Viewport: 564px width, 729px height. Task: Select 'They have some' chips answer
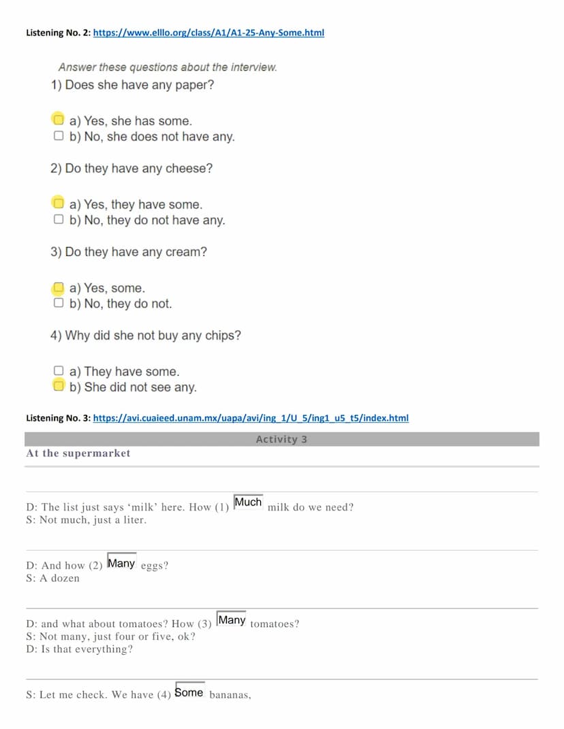58,370
